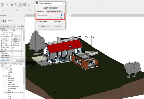The width and height of the screenshot is (144, 99).
Task: Open the Insertion Point dropdown
Action: [x=55, y=11]
